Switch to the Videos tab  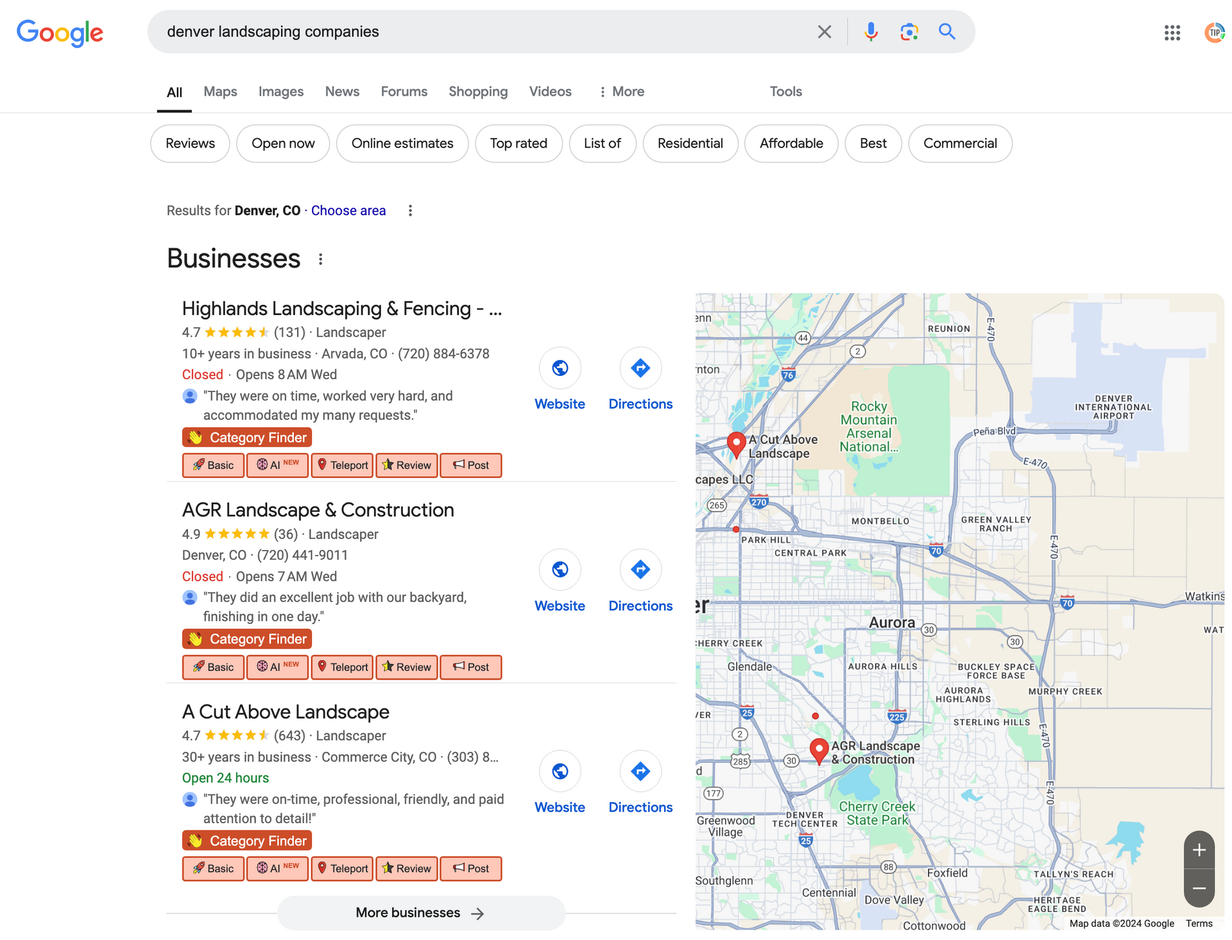[x=550, y=92]
